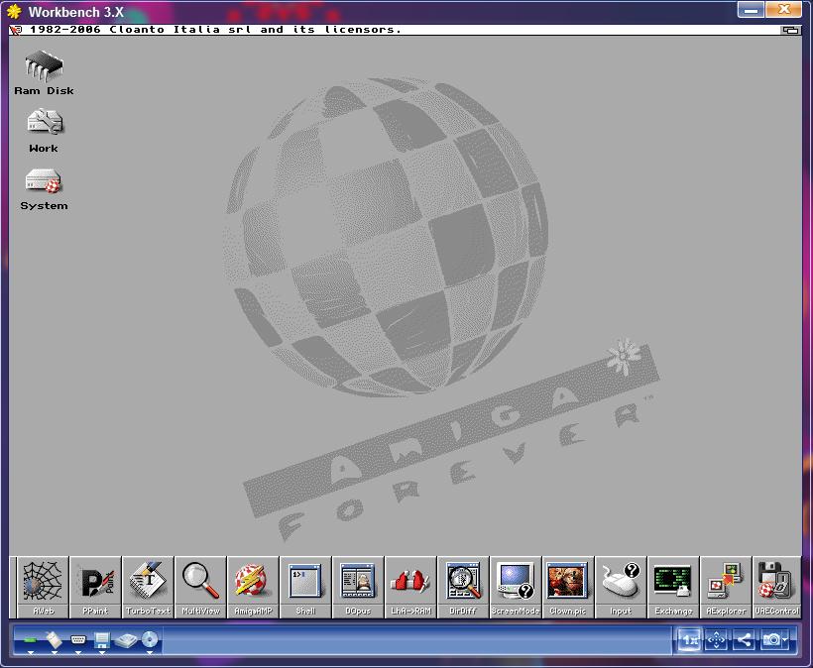
Task: Launch PPaint from the dock
Action: 95,587
